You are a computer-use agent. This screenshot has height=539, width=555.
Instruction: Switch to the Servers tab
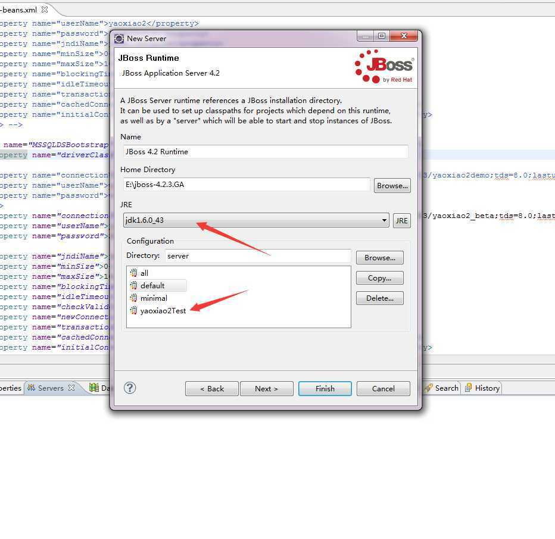51,388
